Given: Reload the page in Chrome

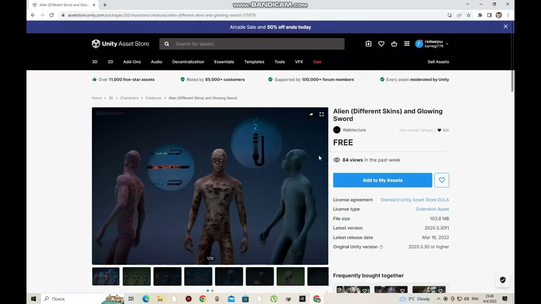Looking at the screenshot, I should (x=52, y=15).
